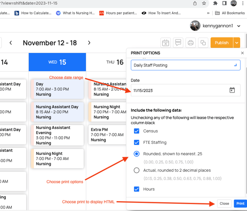Click the Close button in print panel
This screenshot has width=247, height=211.
click(224, 203)
